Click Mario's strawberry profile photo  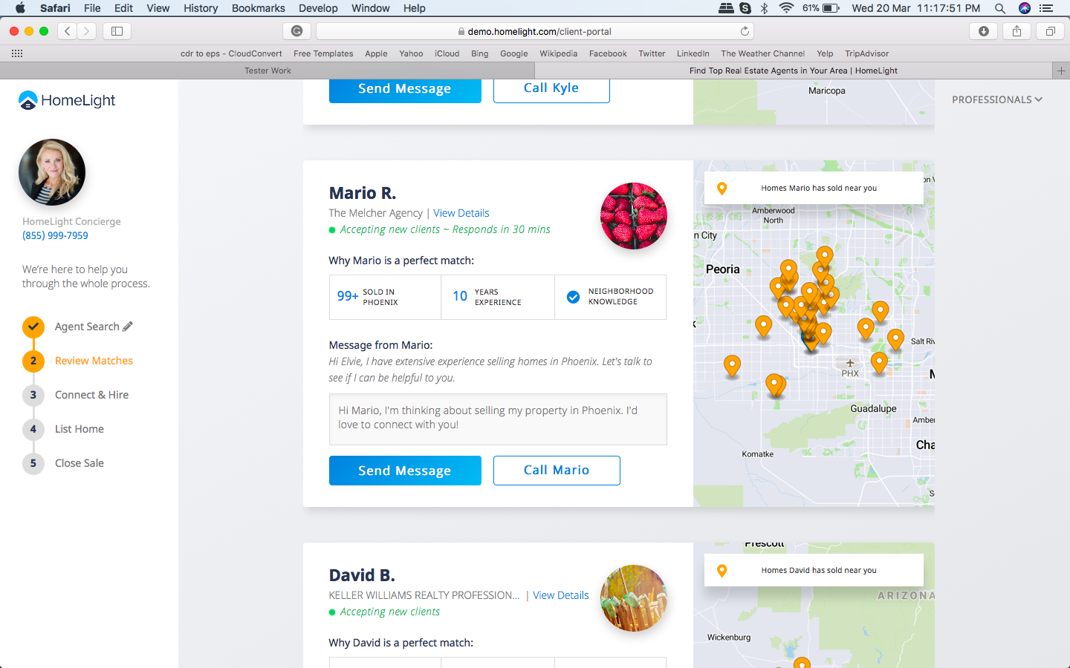click(634, 216)
